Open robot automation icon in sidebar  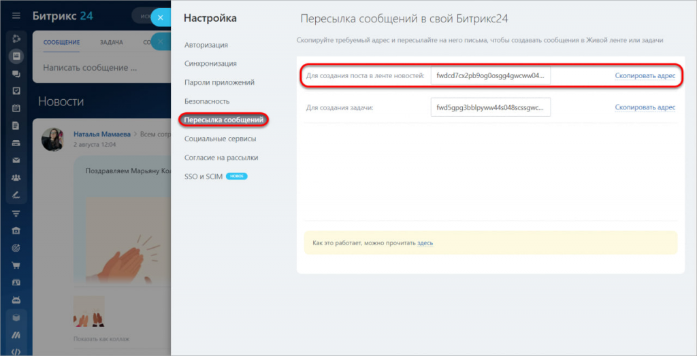(16, 300)
